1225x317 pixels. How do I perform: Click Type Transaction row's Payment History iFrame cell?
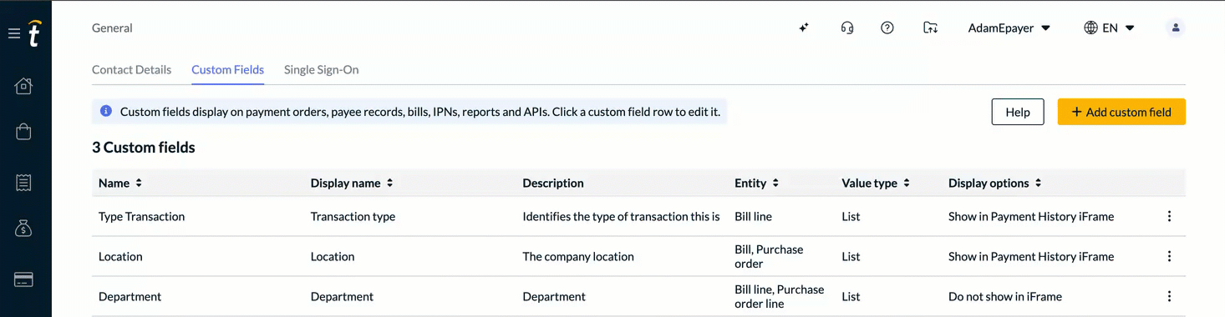1031,216
